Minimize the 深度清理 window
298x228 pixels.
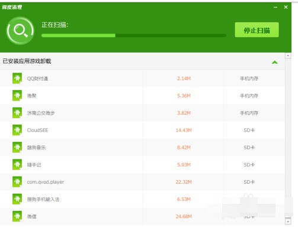pyautogui.click(x=275, y=7)
